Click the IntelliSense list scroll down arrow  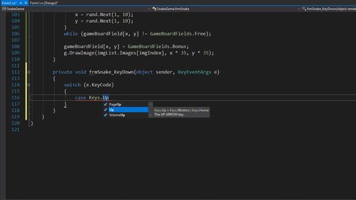click(x=150, y=116)
